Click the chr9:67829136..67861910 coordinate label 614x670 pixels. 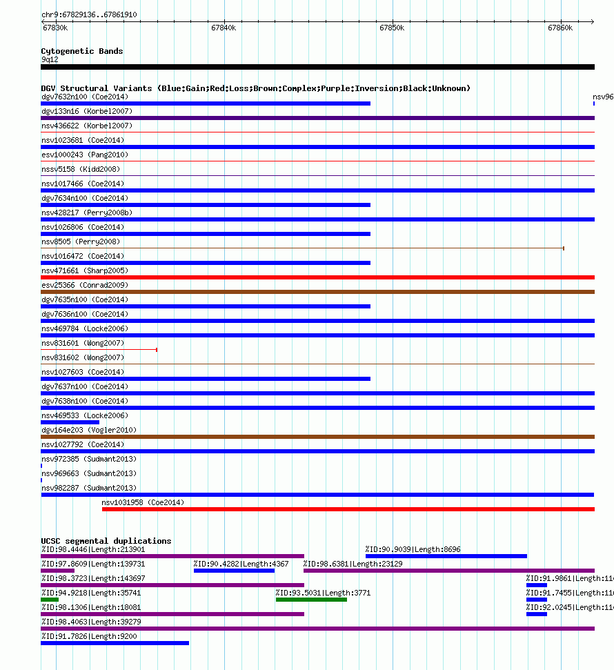click(x=89, y=14)
